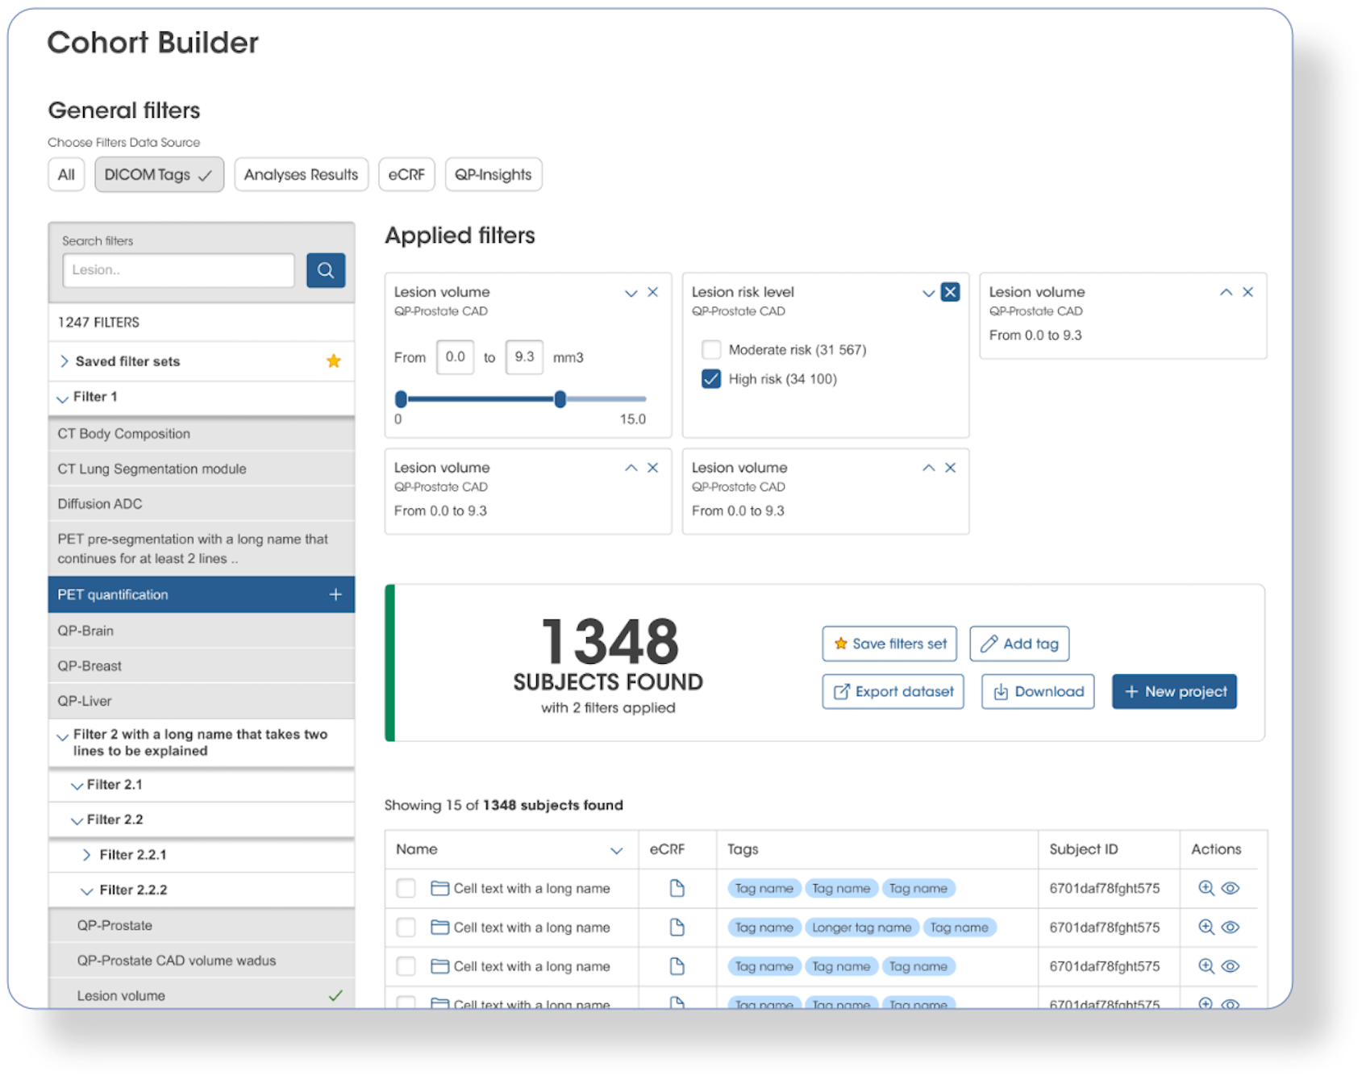This screenshot has width=1366, height=1084.
Task: Click zoom icon in third table row actions
Action: pos(1206,965)
